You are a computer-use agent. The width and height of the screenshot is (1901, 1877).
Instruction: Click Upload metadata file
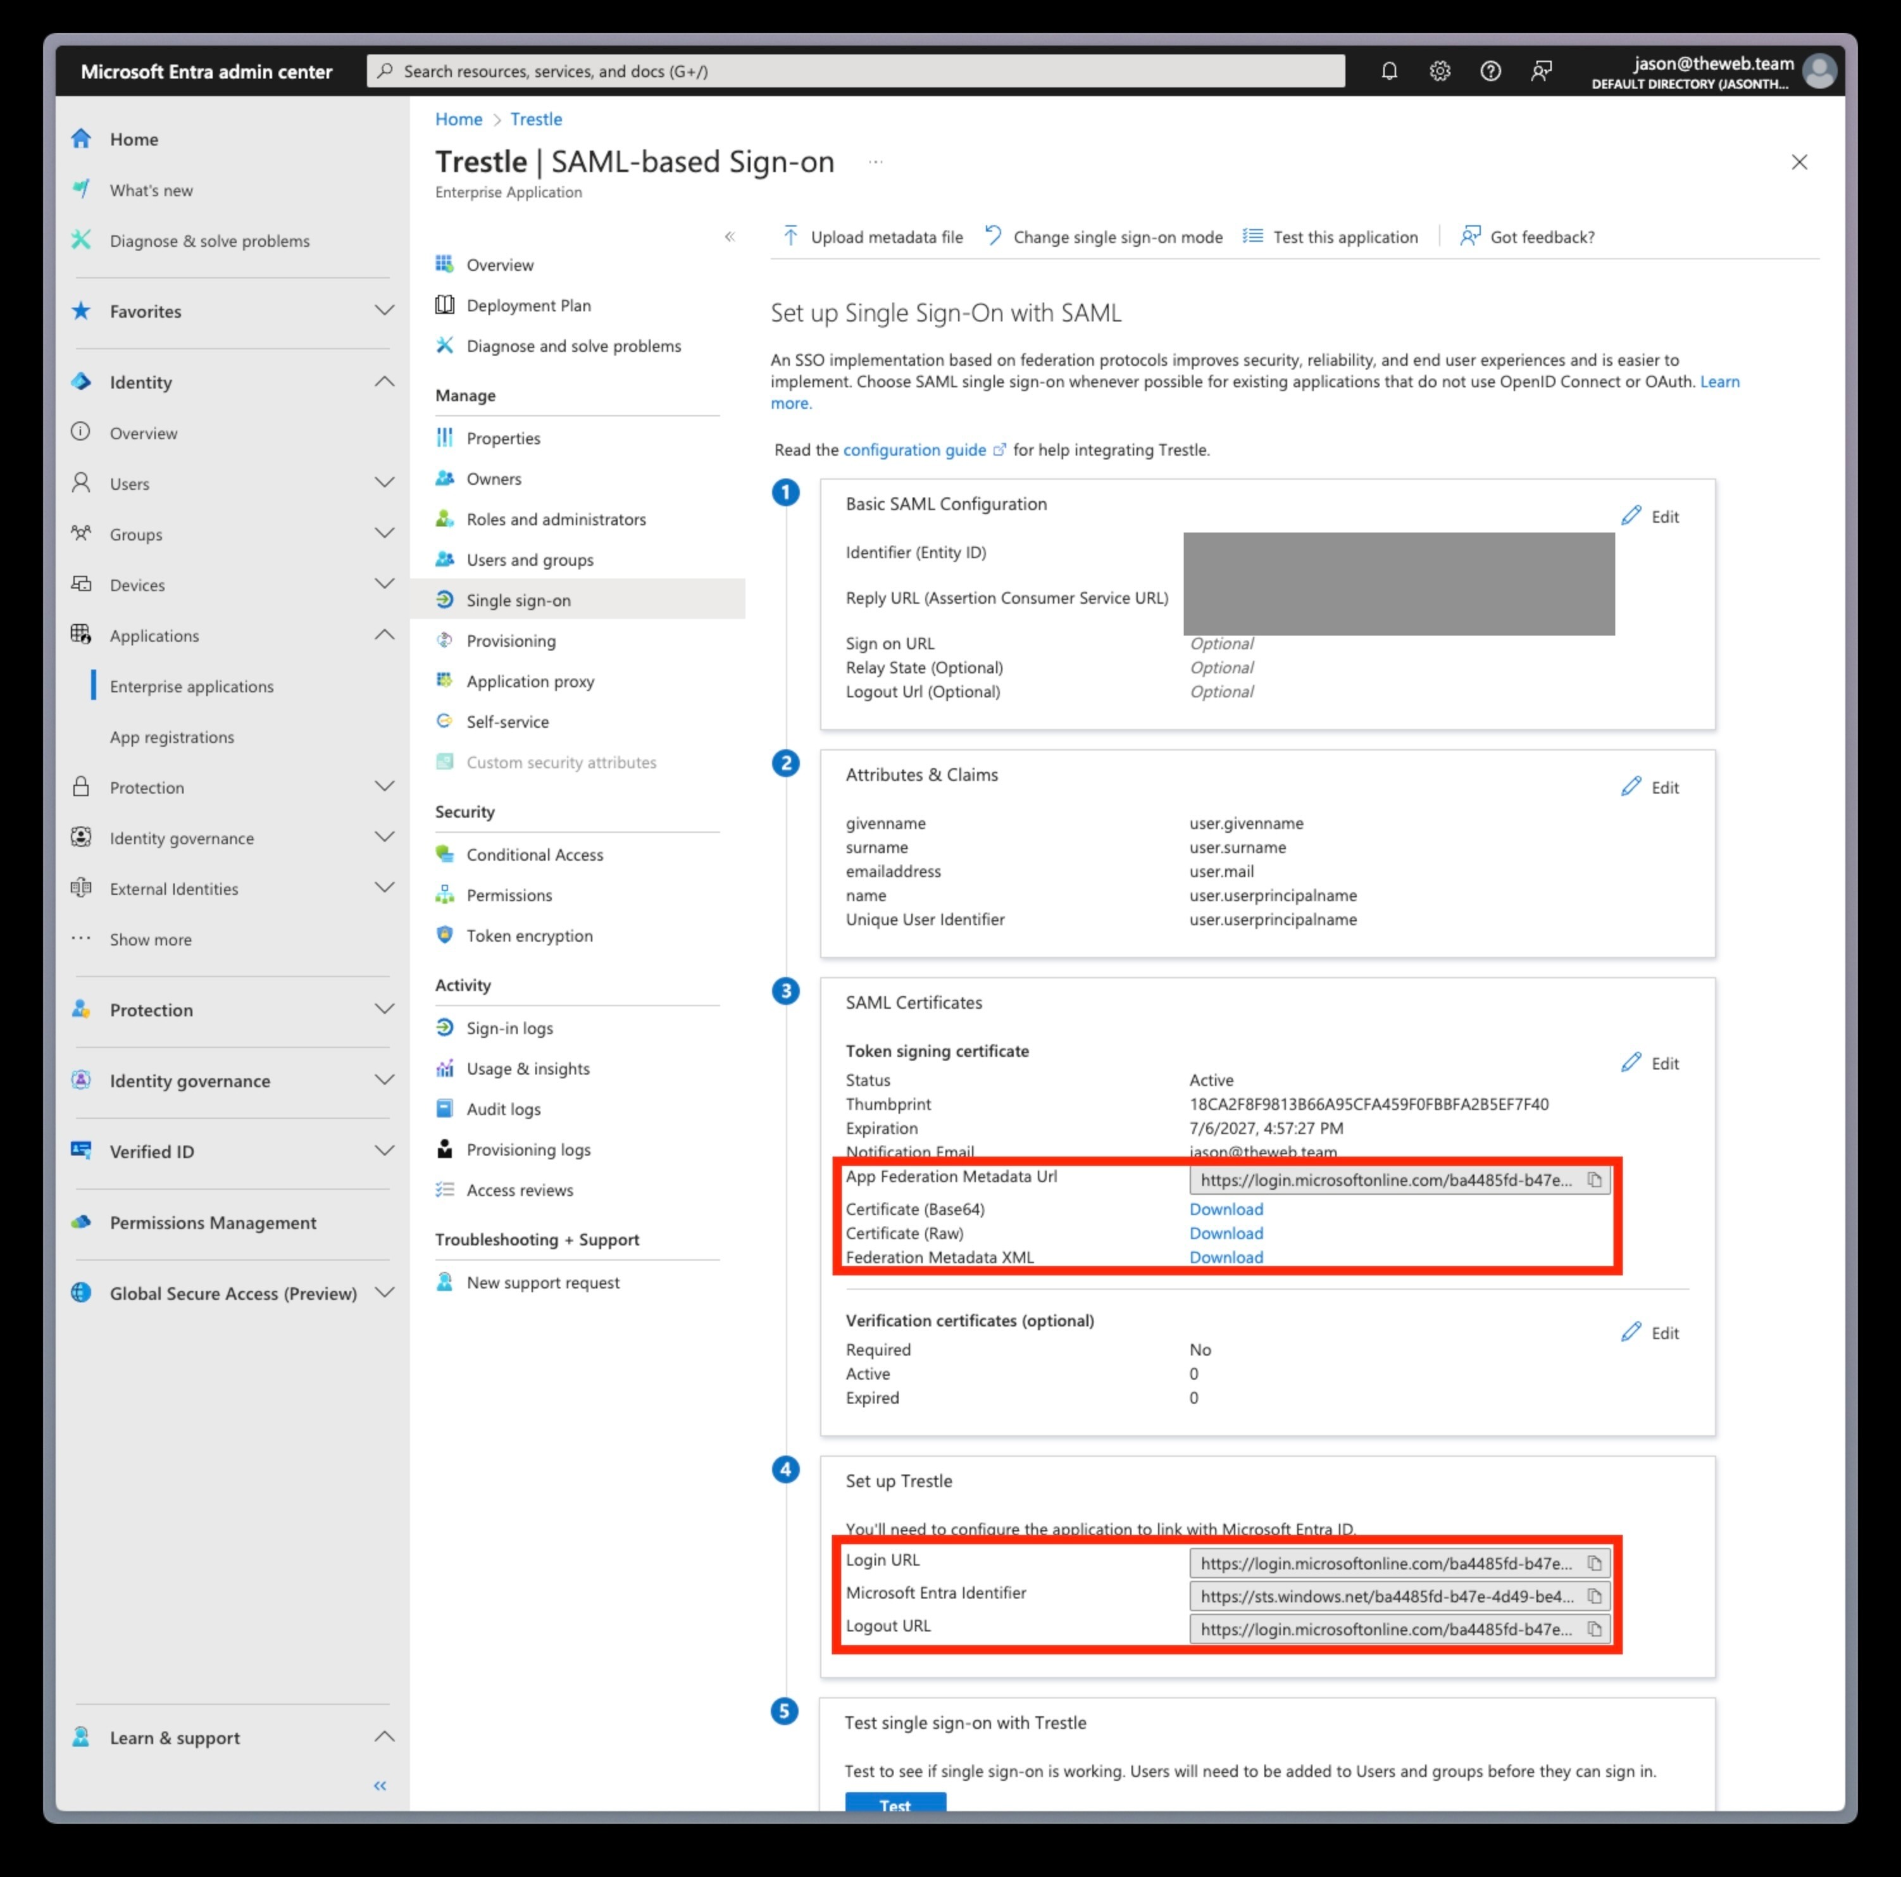click(872, 237)
